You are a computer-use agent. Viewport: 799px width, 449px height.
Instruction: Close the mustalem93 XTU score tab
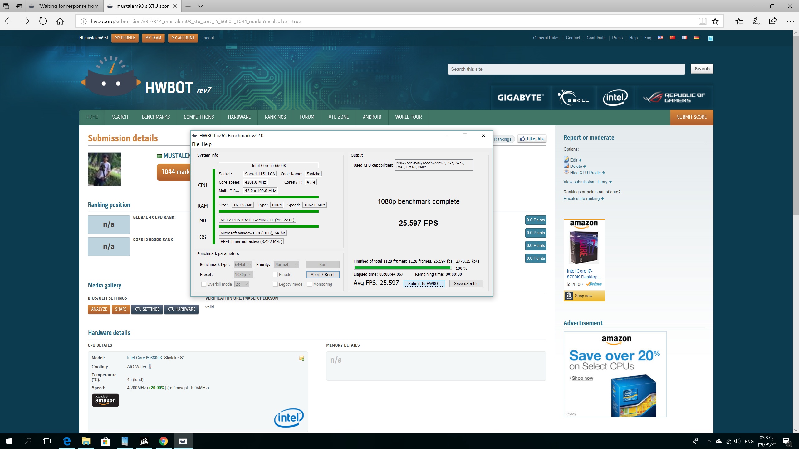click(175, 6)
